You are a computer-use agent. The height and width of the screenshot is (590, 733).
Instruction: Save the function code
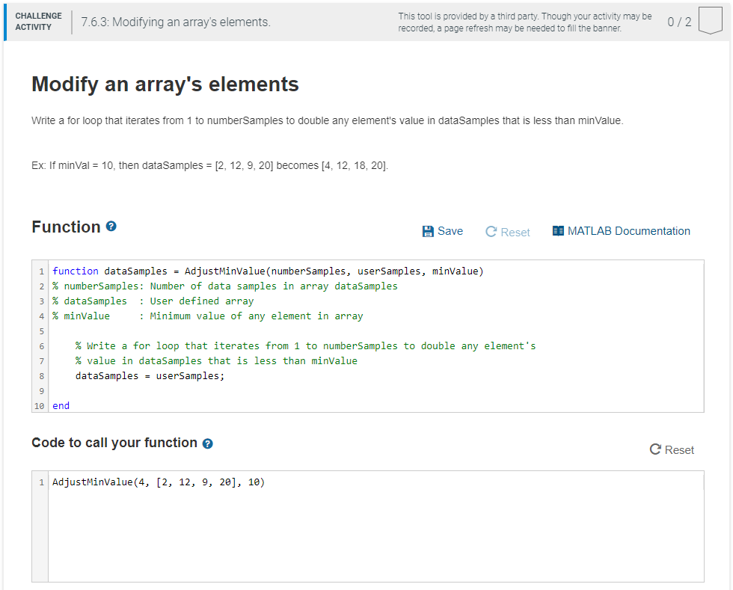click(x=442, y=231)
